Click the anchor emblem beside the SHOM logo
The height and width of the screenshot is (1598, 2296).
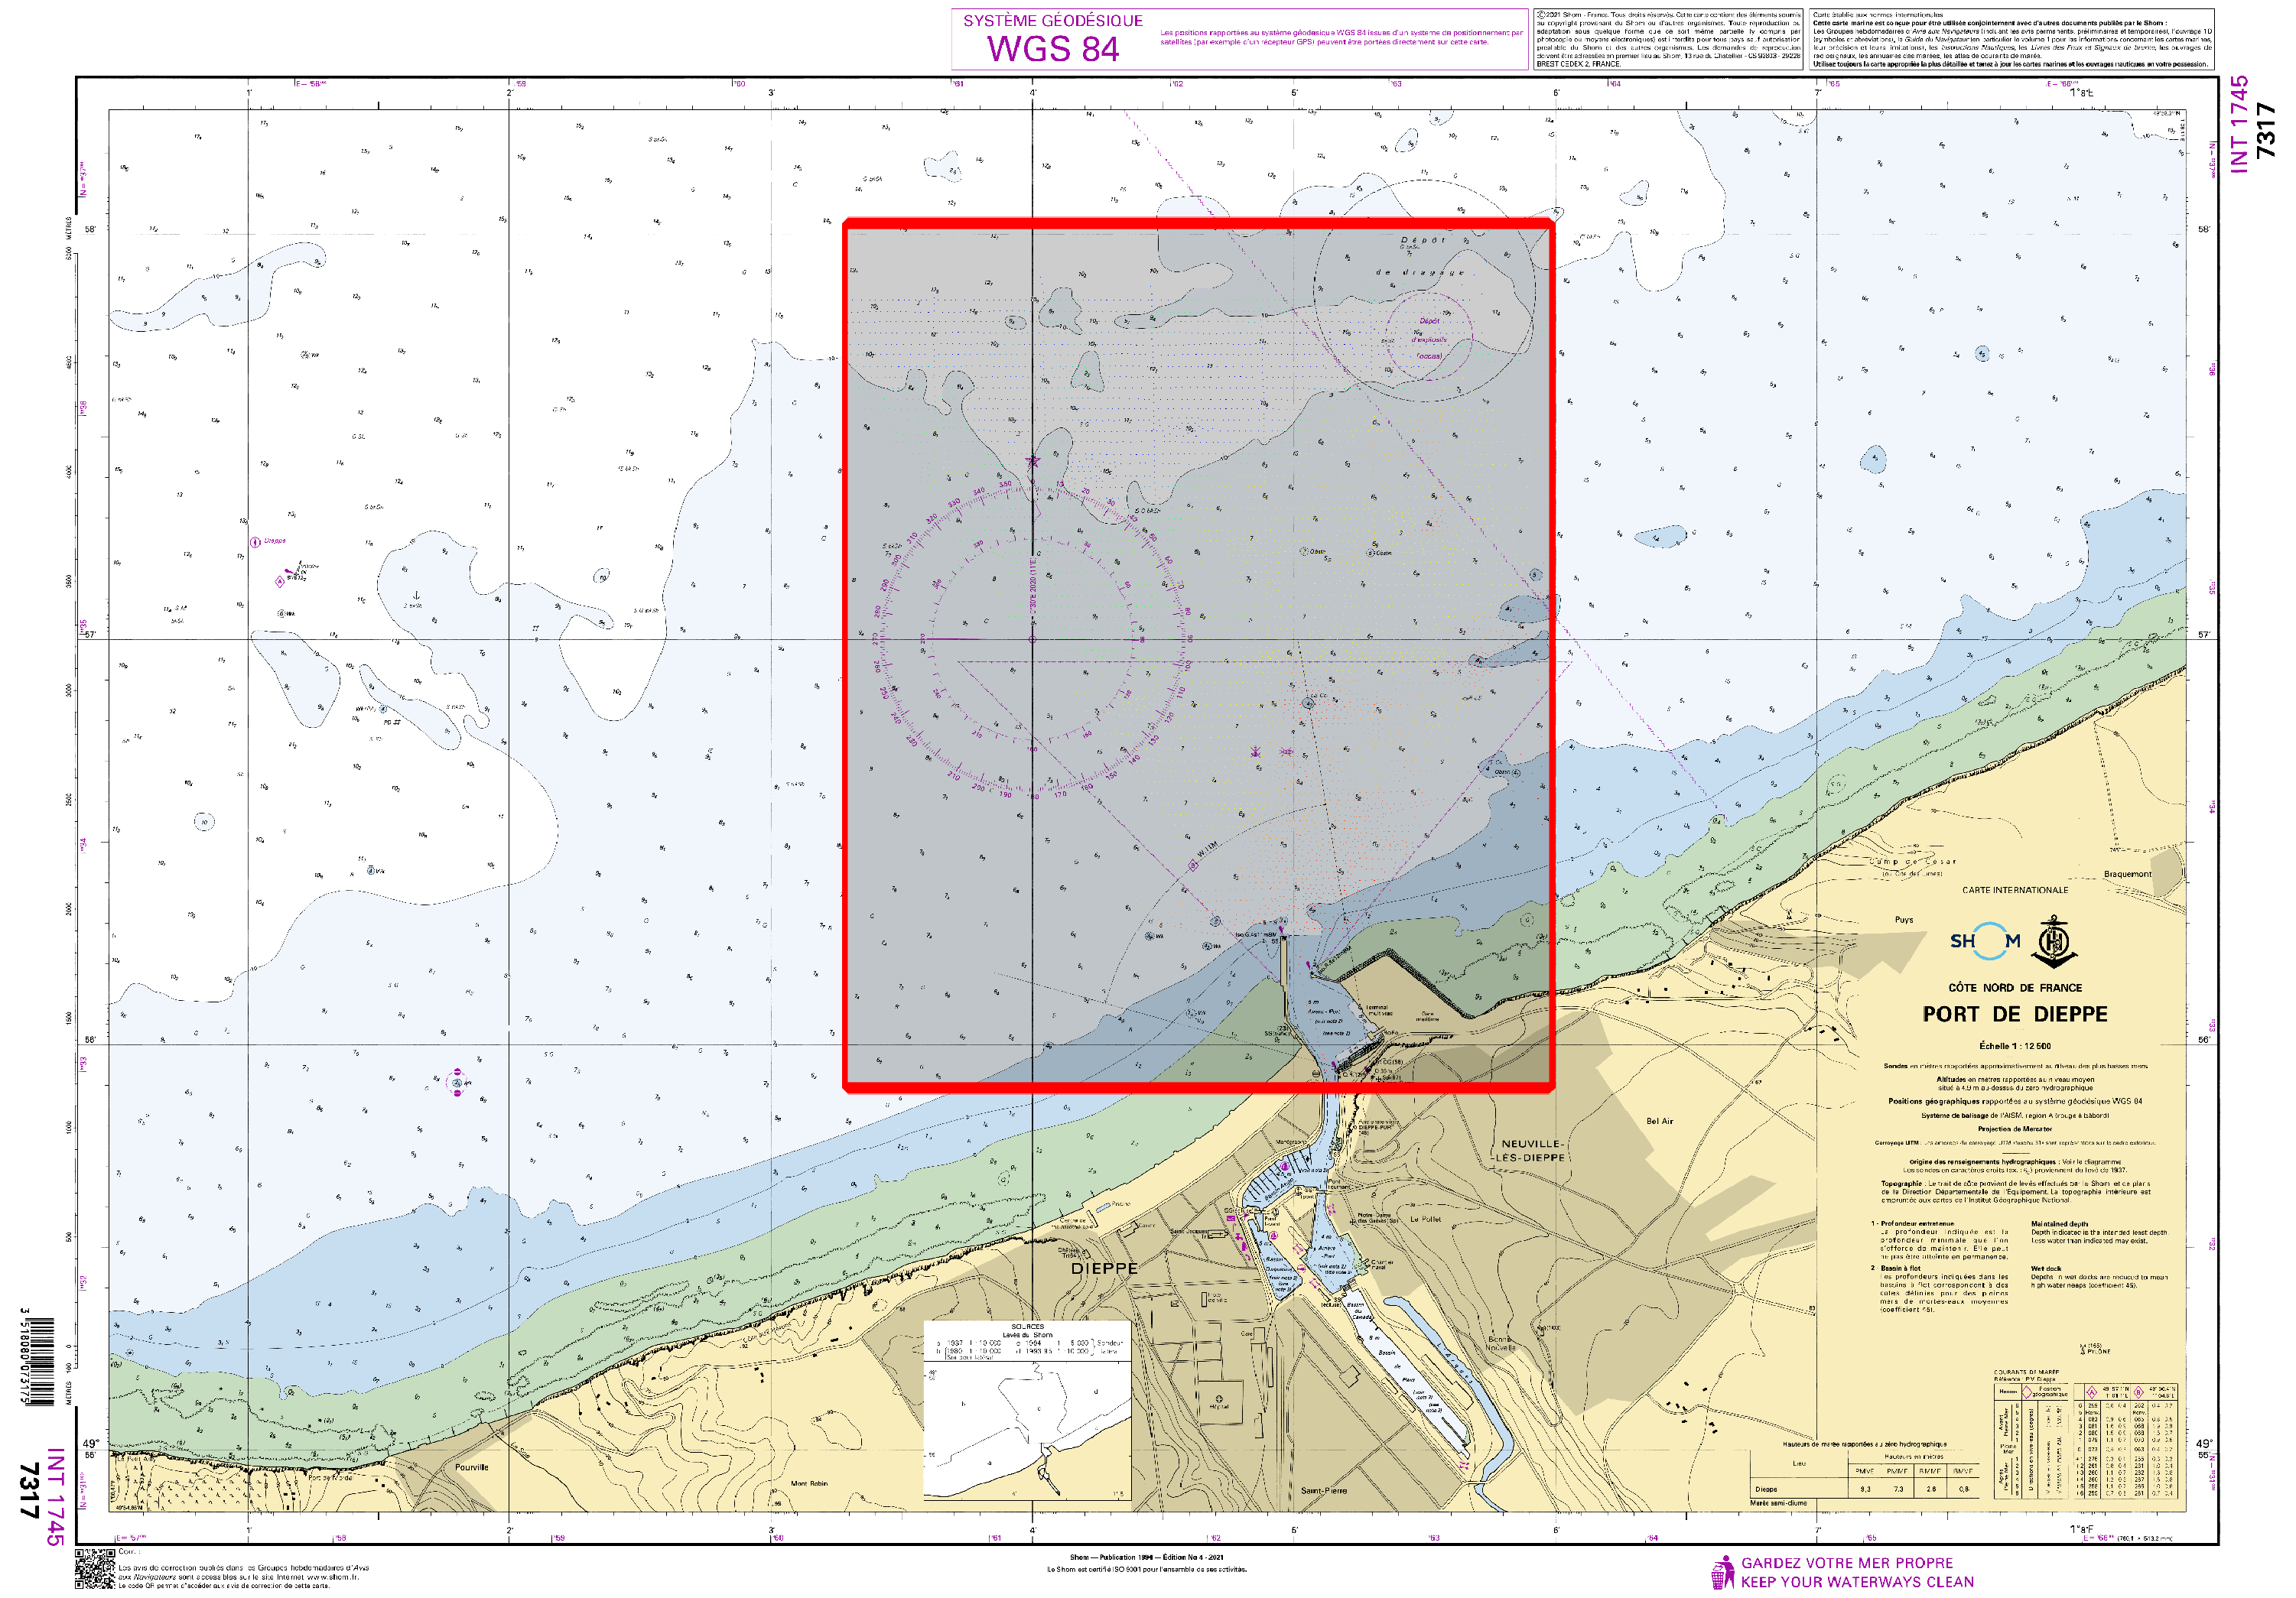(x=2054, y=941)
